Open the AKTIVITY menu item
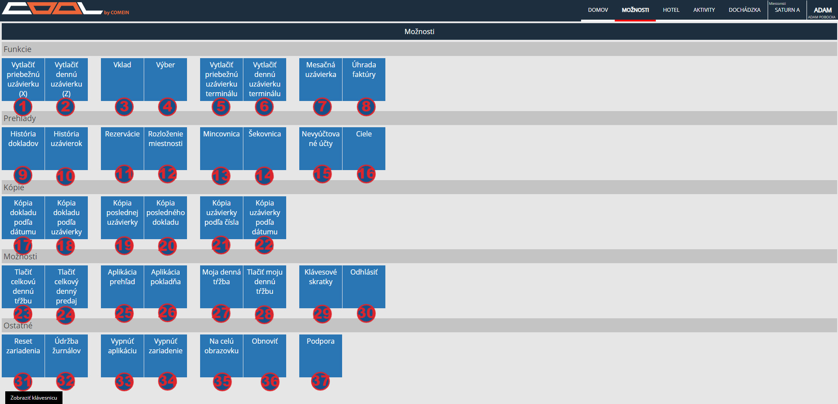Image resolution: width=838 pixels, height=404 pixels. pos(704,10)
